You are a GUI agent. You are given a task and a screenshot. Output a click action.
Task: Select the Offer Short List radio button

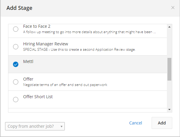(x=16, y=99)
